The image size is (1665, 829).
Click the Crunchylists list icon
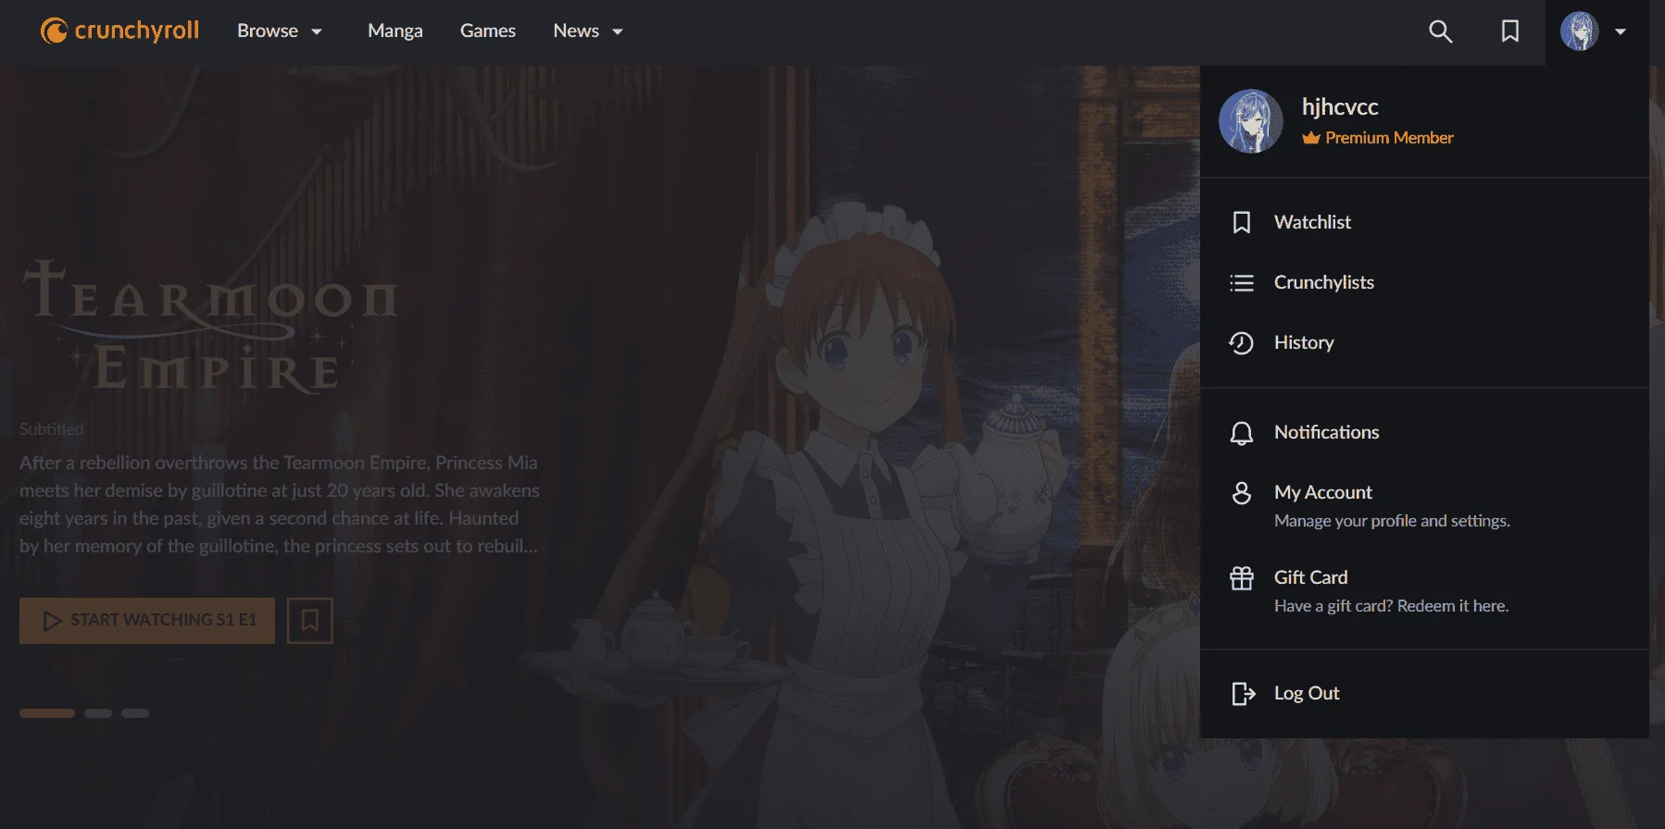point(1241,282)
